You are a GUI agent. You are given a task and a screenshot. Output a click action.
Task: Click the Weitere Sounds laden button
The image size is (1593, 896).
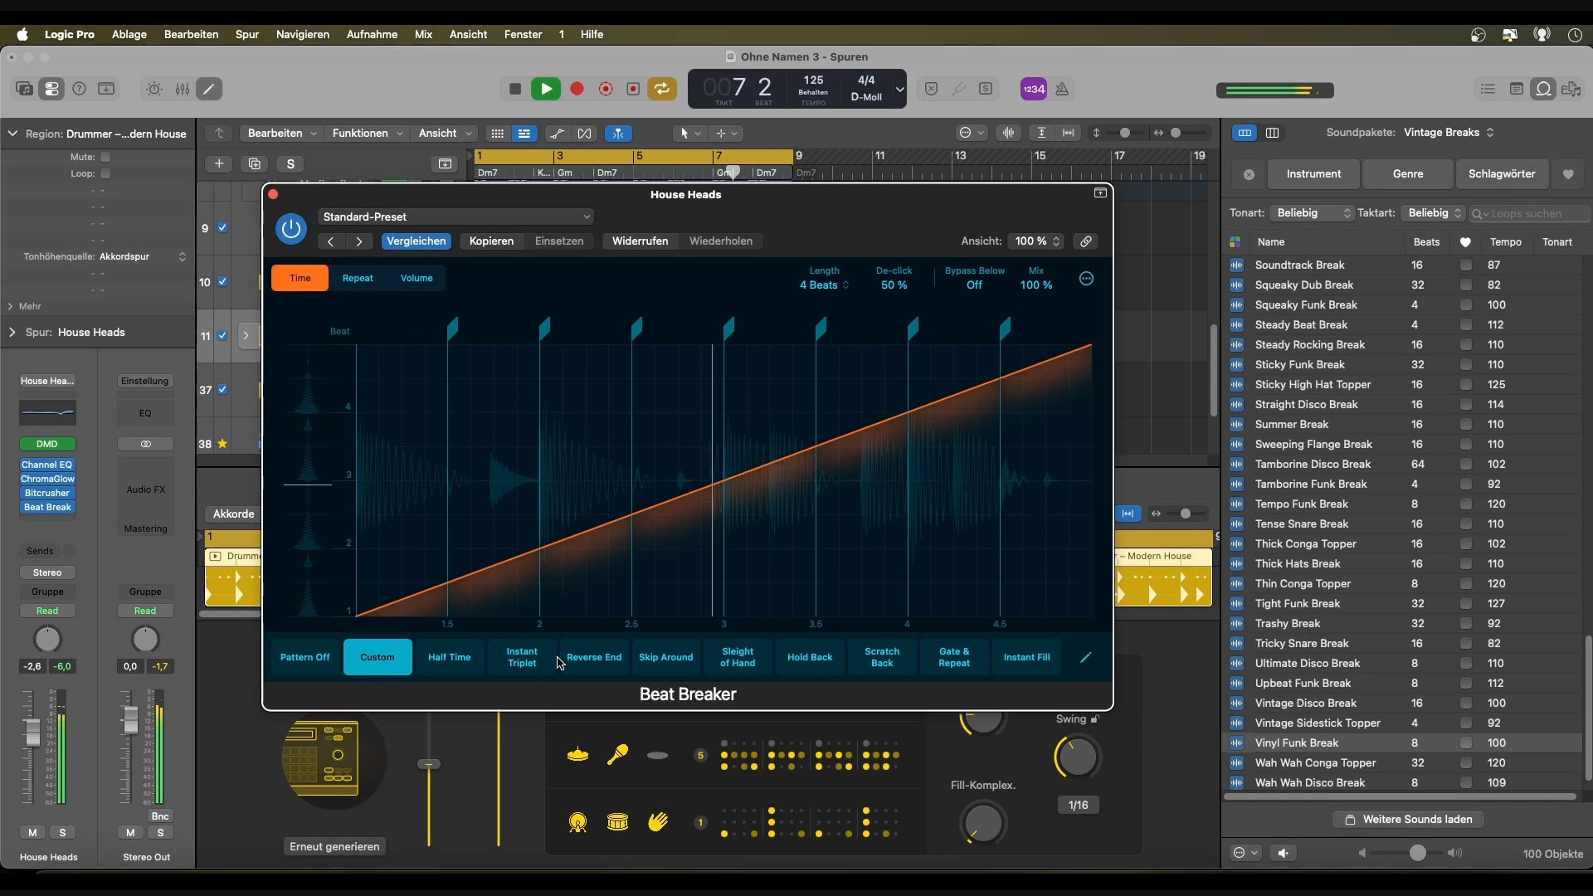1410,819
